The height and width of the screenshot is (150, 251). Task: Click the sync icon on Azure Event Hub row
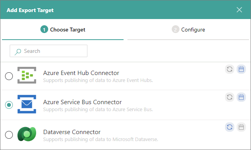pos(230,69)
